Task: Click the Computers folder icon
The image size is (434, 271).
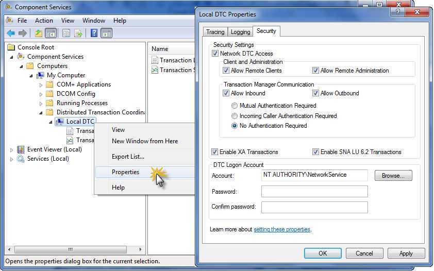Action: (30, 66)
